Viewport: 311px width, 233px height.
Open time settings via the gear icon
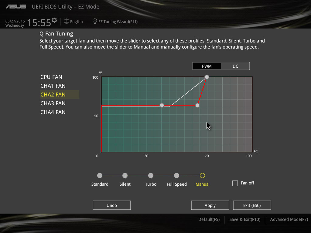point(54,20)
